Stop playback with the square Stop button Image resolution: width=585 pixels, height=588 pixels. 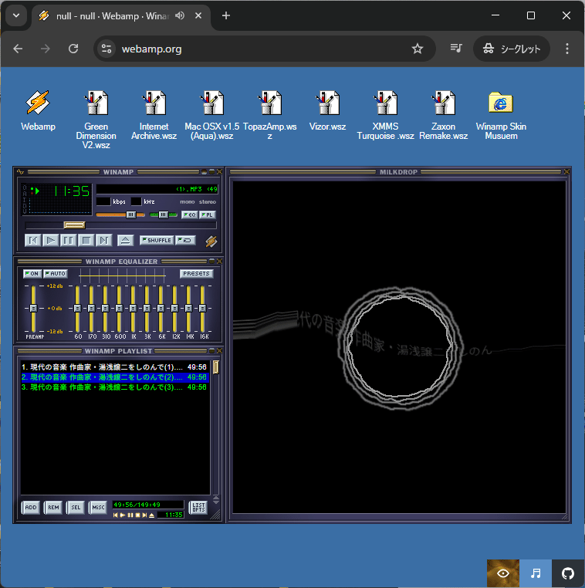(x=86, y=240)
